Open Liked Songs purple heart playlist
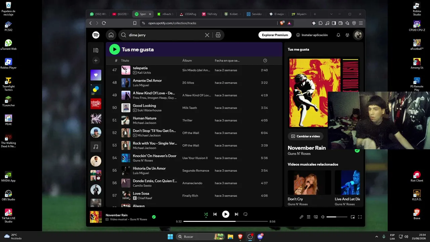This screenshot has width=430, height=242. click(x=96, y=75)
